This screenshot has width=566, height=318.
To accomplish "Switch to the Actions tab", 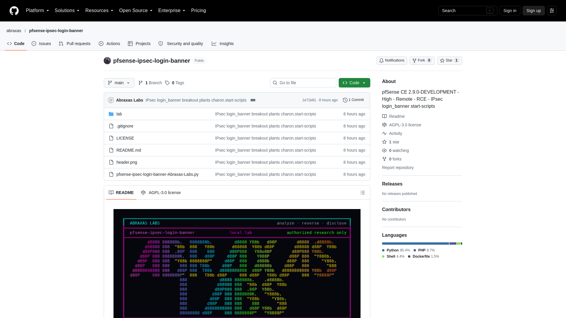I will click(109, 44).
